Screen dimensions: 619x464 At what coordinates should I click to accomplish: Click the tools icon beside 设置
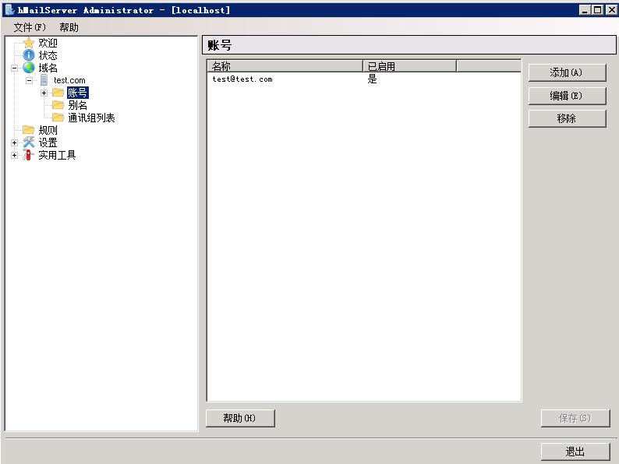[28, 142]
